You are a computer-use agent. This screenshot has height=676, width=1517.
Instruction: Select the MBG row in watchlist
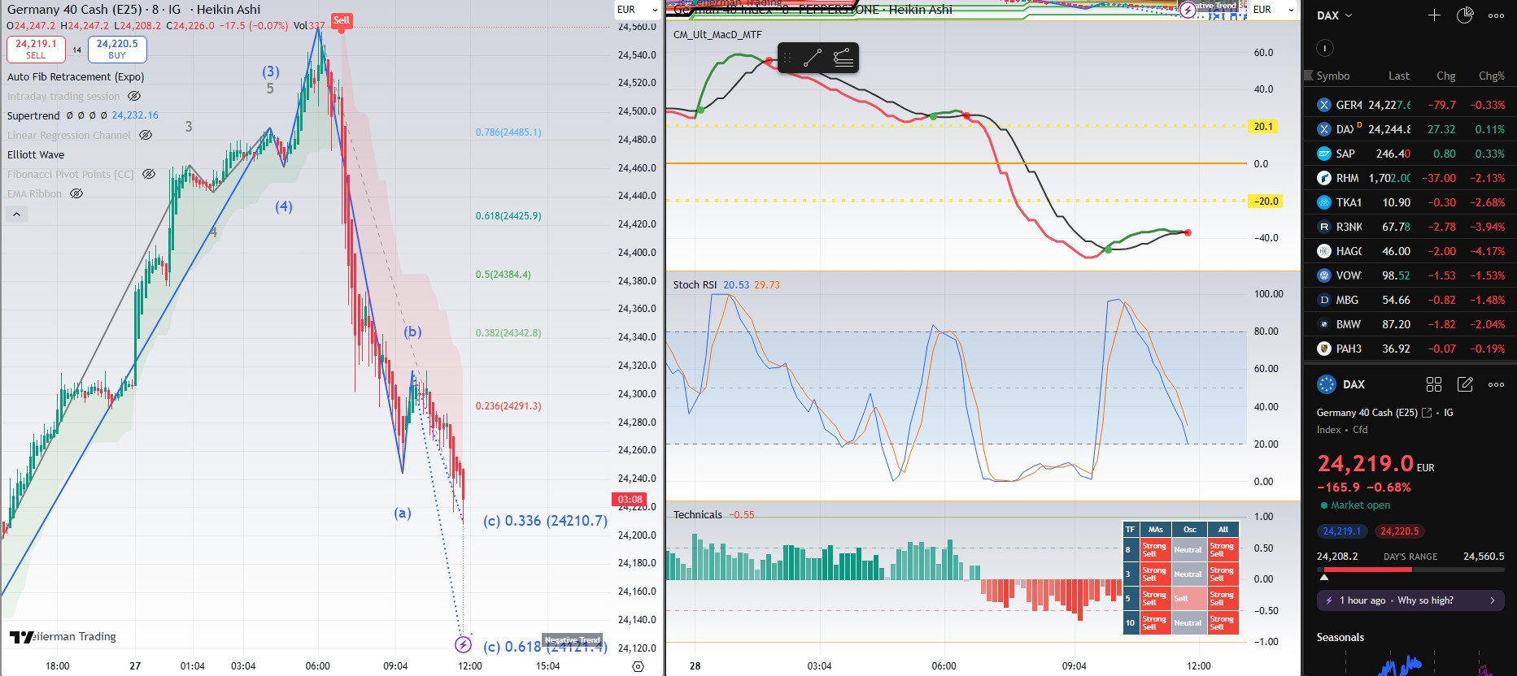tap(1410, 300)
